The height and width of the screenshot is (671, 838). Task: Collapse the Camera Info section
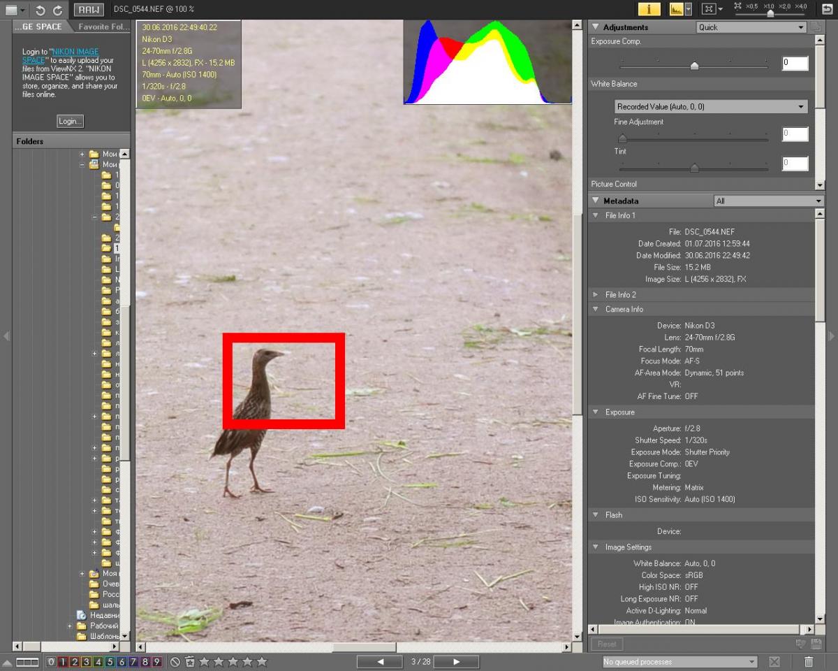[596, 309]
